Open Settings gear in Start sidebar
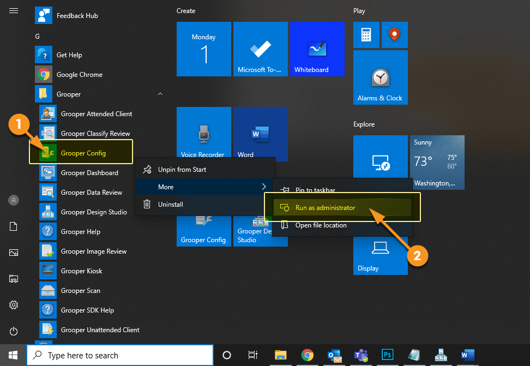Screen dimensions: 530x366 coord(14,304)
